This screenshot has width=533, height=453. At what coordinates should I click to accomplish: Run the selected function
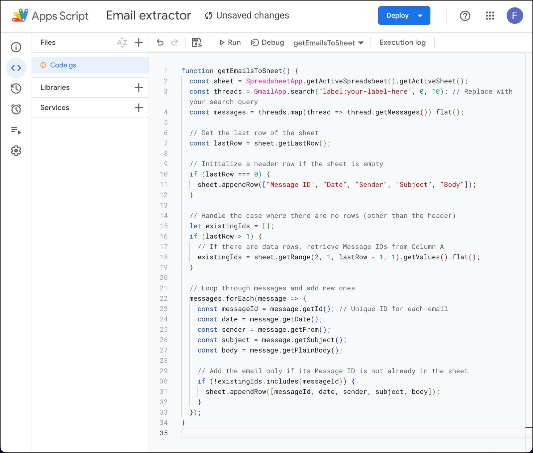point(230,43)
